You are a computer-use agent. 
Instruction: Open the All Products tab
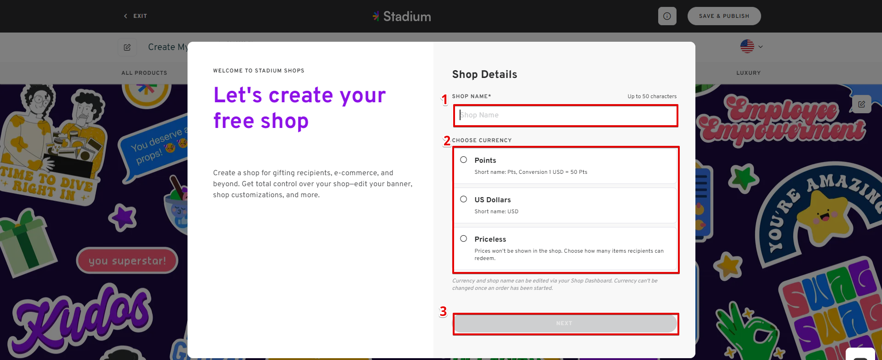click(x=144, y=73)
